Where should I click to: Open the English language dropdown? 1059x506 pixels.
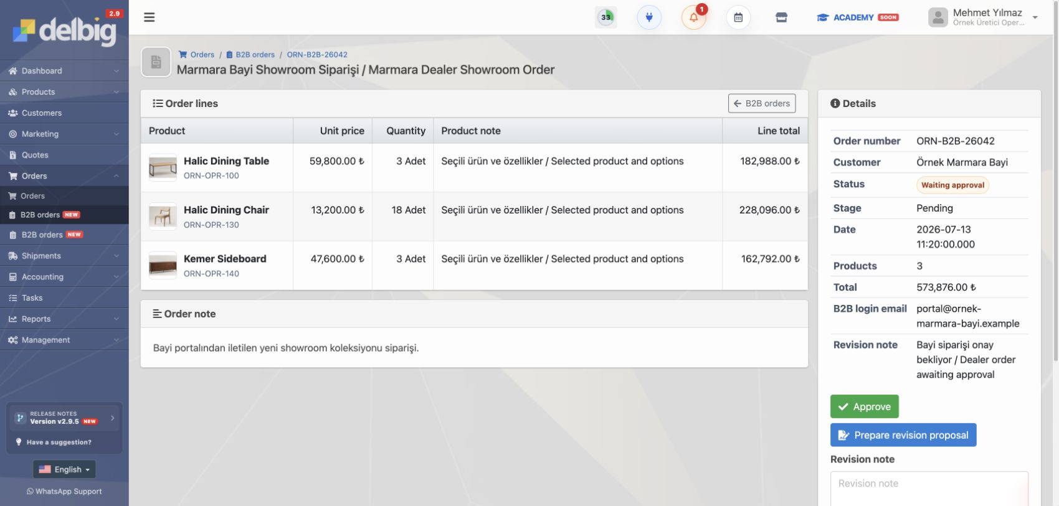click(x=64, y=469)
